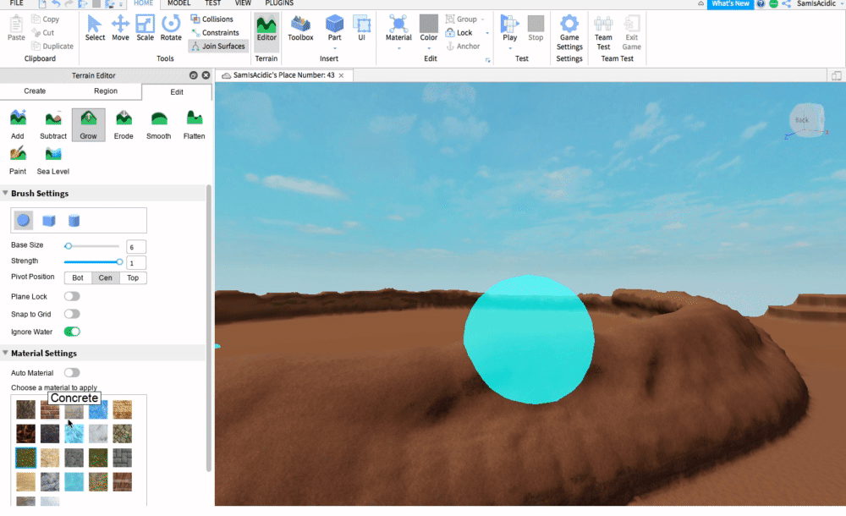
Task: Switch to the Region terrain tab
Action: 106,91
